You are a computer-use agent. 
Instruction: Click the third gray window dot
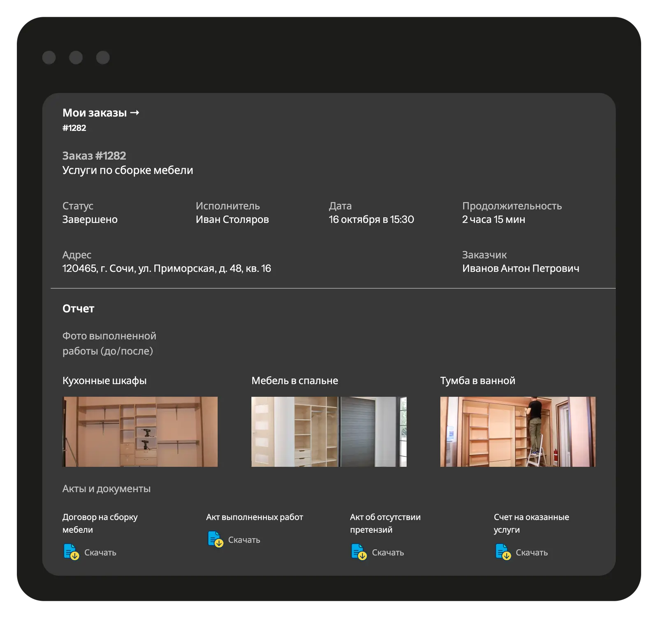click(x=103, y=58)
